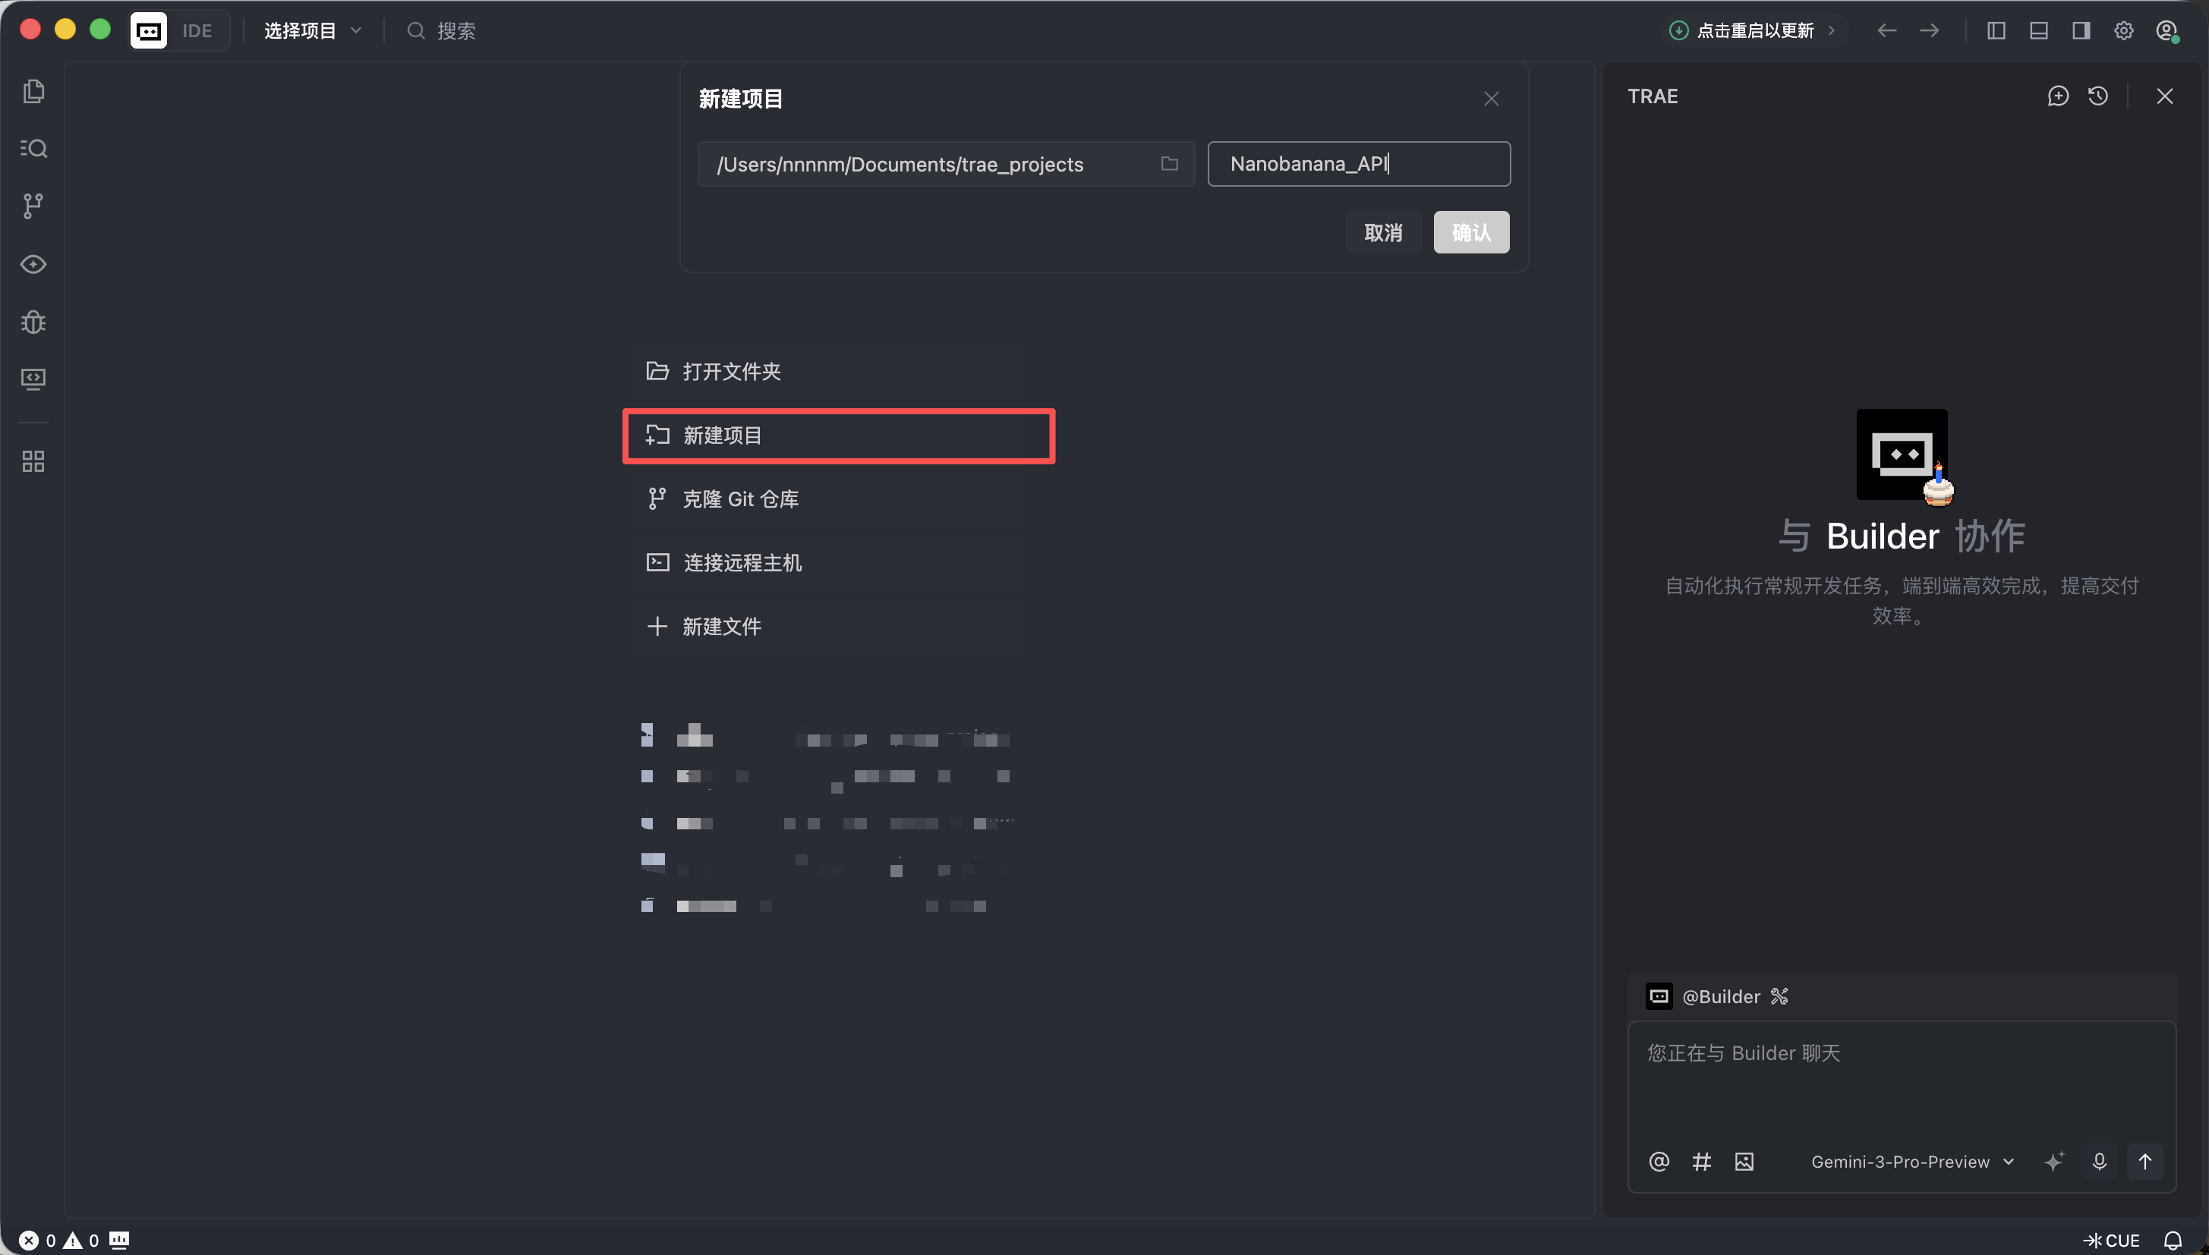
Task: Select 克隆 Git 仓库 entry
Action: 740,499
